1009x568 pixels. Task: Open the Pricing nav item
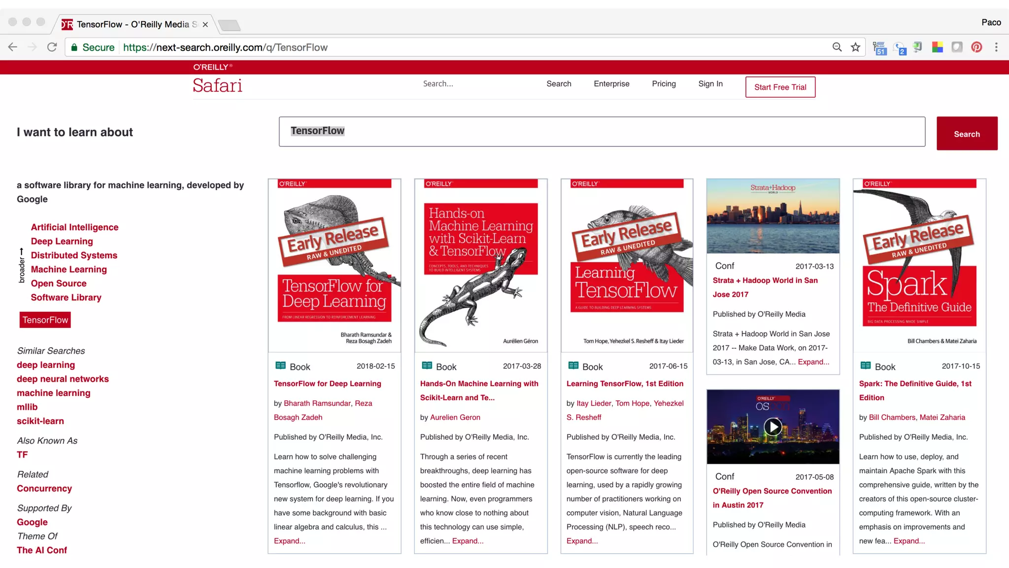[x=664, y=84]
